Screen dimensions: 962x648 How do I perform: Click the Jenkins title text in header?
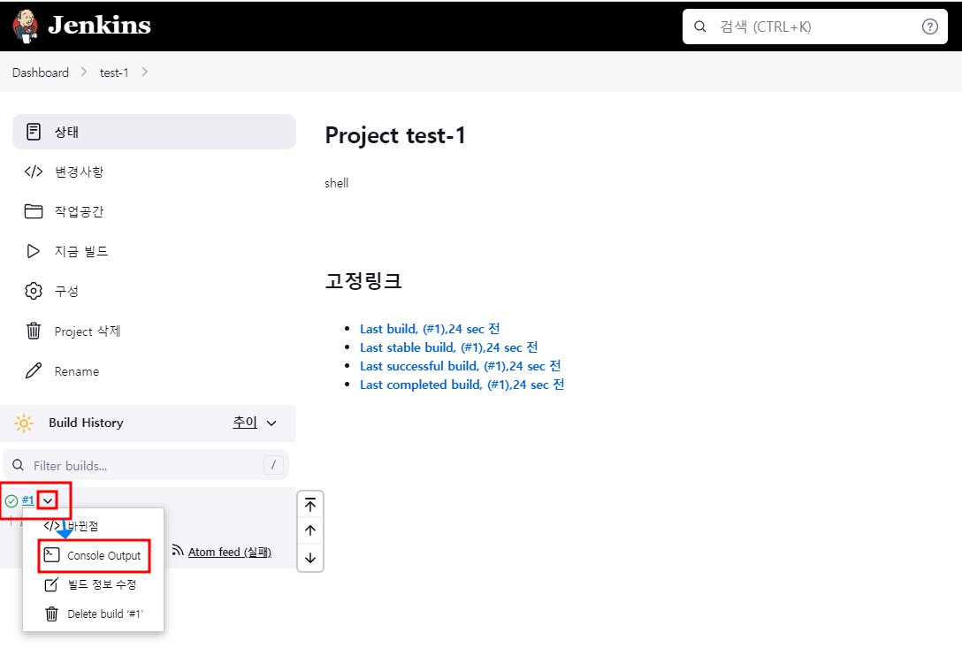(x=99, y=25)
